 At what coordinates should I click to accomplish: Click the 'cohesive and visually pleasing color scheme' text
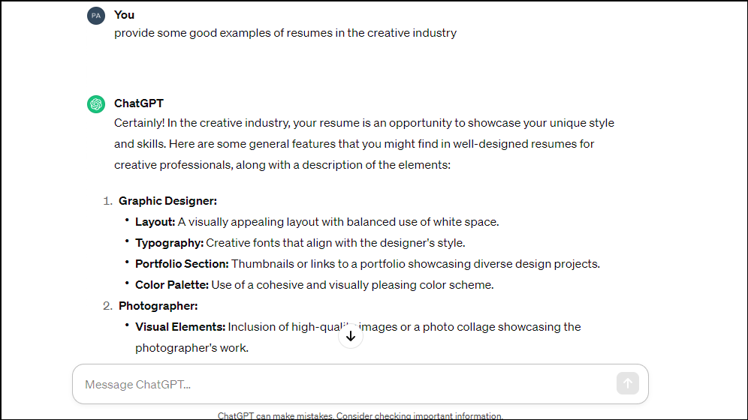(x=375, y=285)
